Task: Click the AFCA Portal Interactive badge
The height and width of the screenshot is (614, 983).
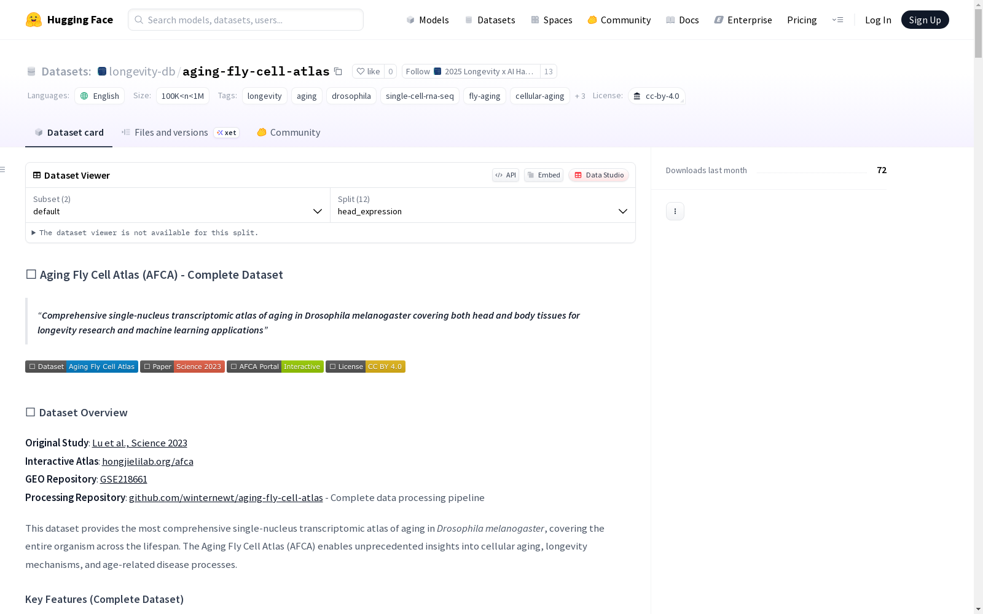Action: (275, 367)
